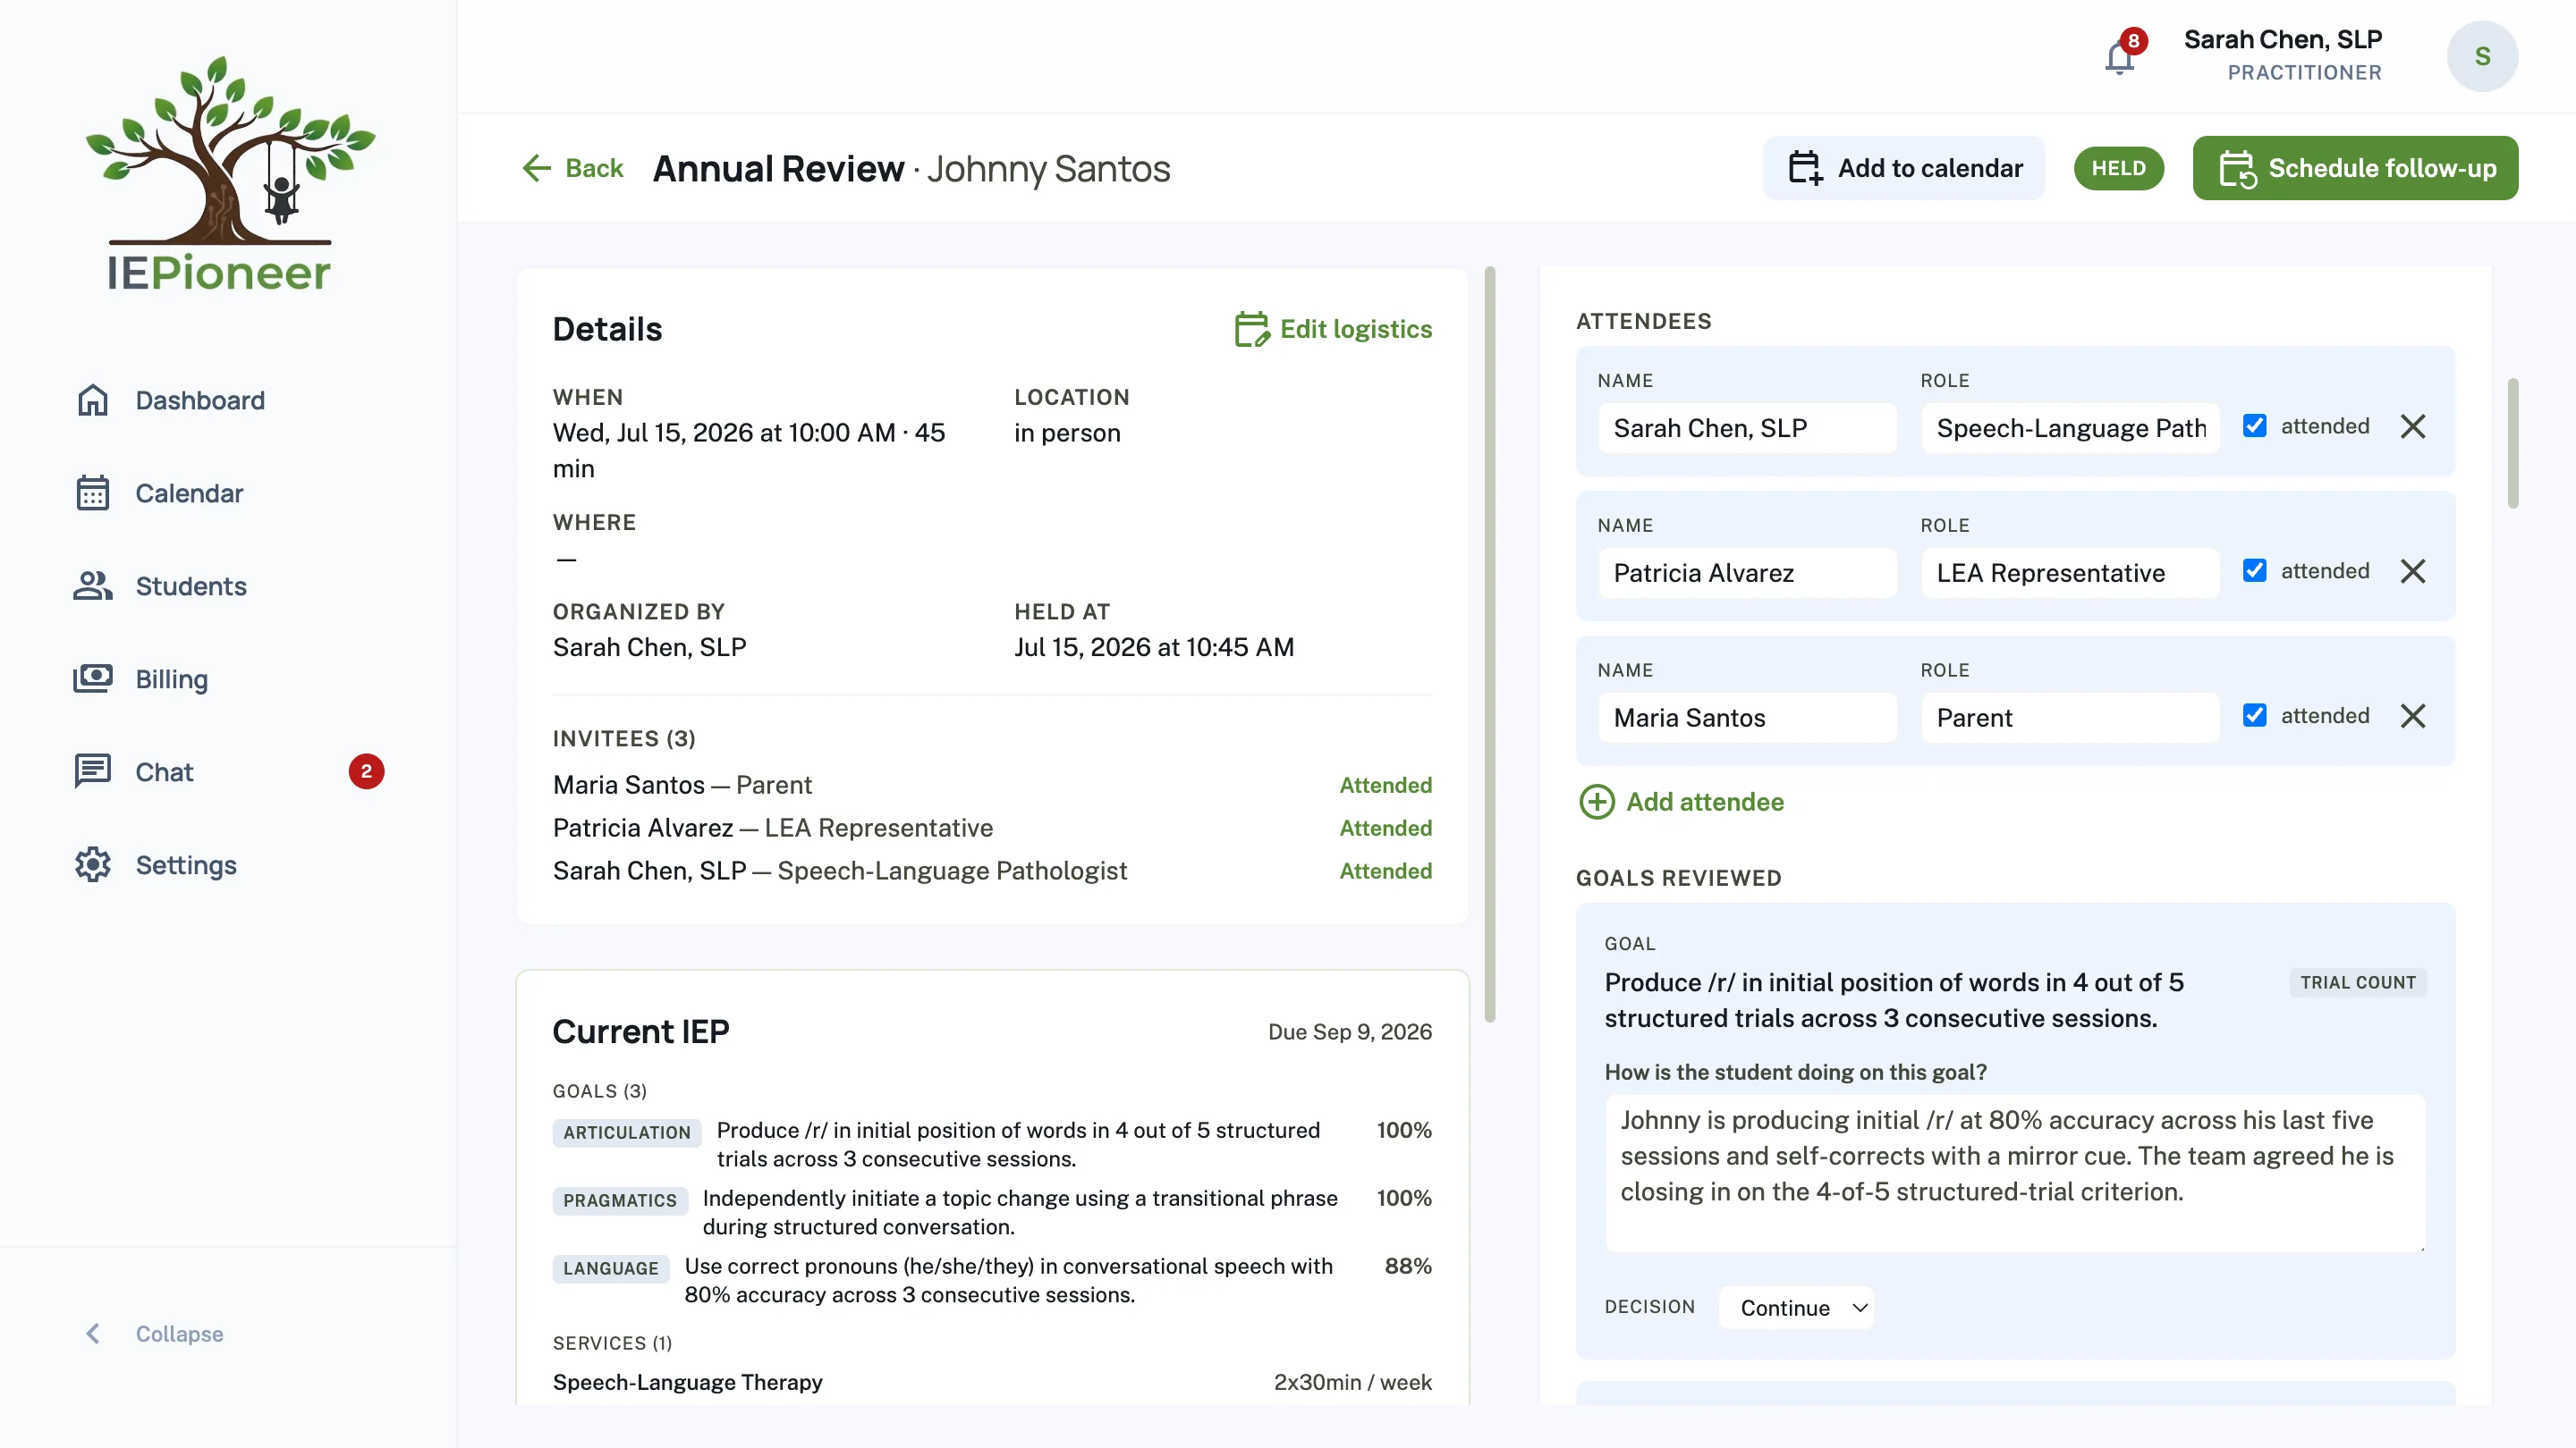Uncheck attended for Maria Santos

[2255, 715]
